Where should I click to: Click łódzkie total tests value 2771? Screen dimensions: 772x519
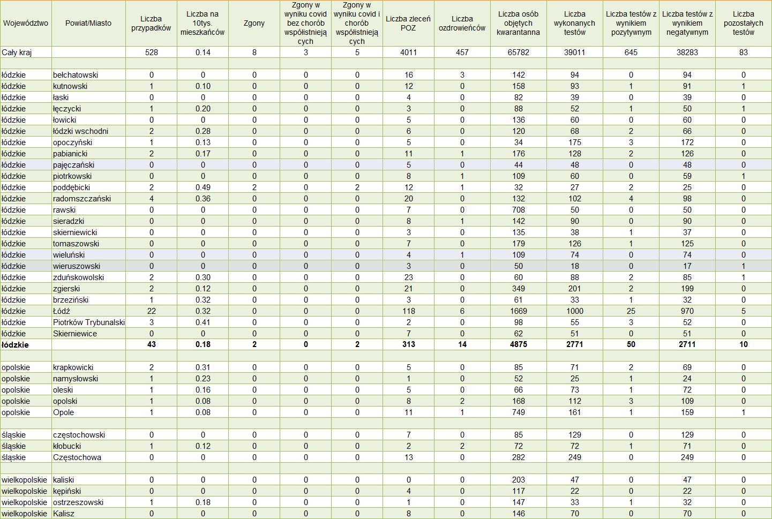point(574,345)
